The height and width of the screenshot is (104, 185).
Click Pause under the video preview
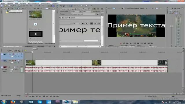tap(134, 43)
